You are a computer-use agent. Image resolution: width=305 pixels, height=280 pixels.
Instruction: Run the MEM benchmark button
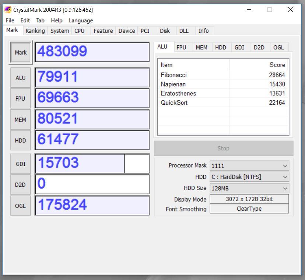click(x=20, y=120)
